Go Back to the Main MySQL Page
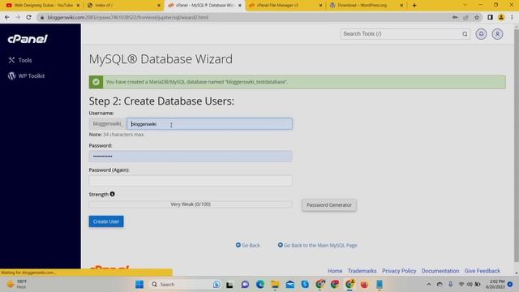This screenshot has width=519, height=292. pos(317,245)
